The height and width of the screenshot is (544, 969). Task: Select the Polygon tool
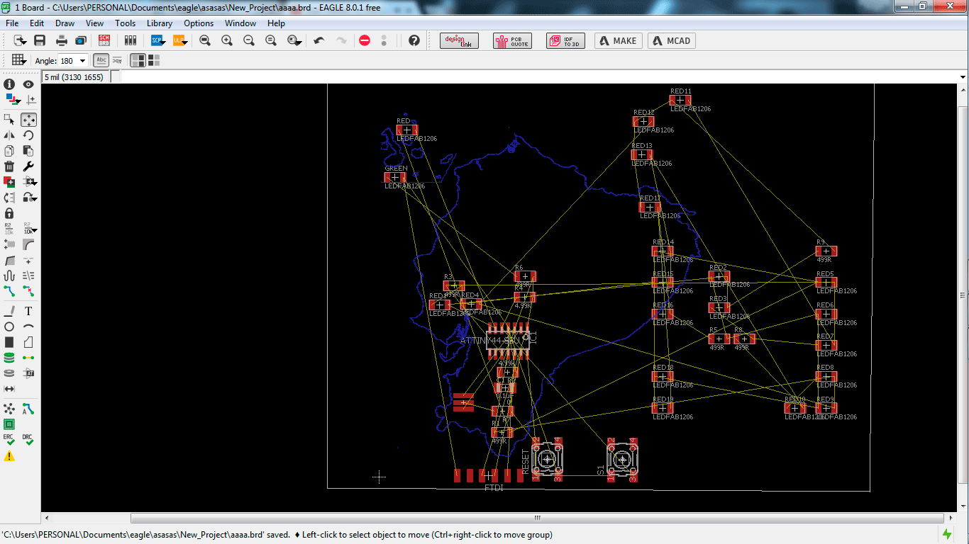click(28, 342)
